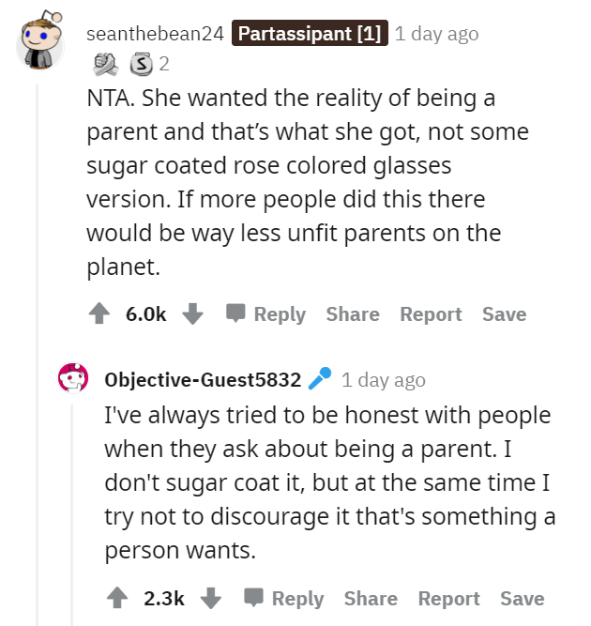Click the first award icon under seanthebean24
The width and height of the screenshot is (591, 626).
coord(104,64)
